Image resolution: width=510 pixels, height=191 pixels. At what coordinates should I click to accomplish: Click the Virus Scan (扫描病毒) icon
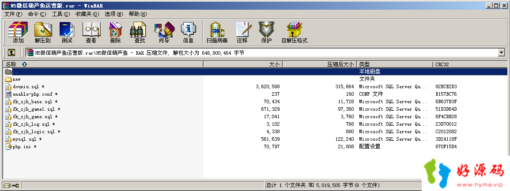pos(217,33)
